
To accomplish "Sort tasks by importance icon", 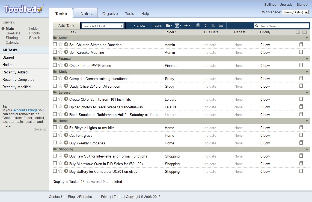I will point(187,25).
